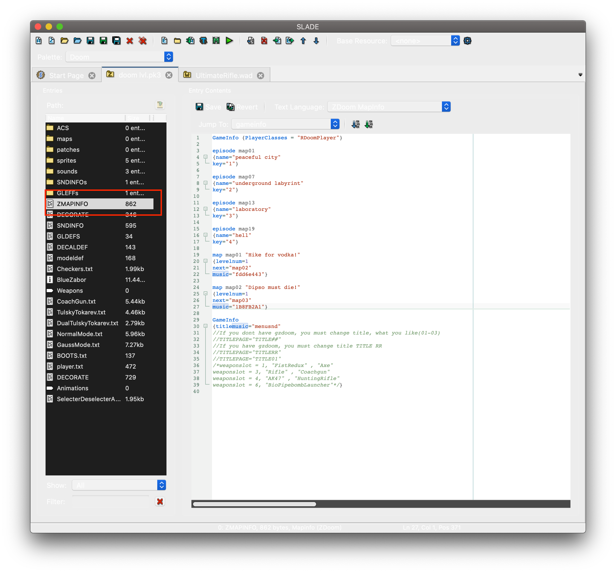Expand the Show filter dropdown set to All
This screenshot has width=616, height=573.
click(x=119, y=485)
